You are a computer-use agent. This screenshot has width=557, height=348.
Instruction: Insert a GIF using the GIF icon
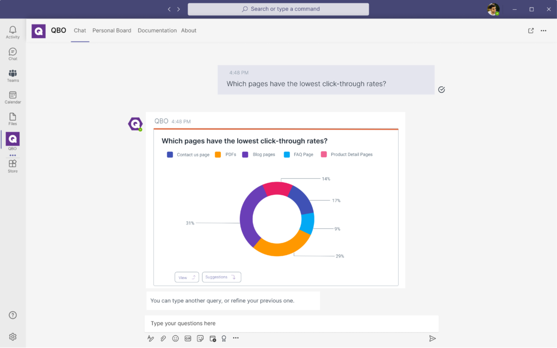click(x=188, y=338)
